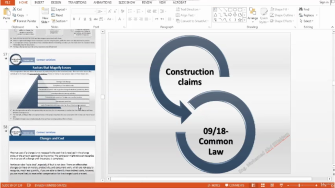
Task: Open the Text Direction dropdown
Action: 188,9
